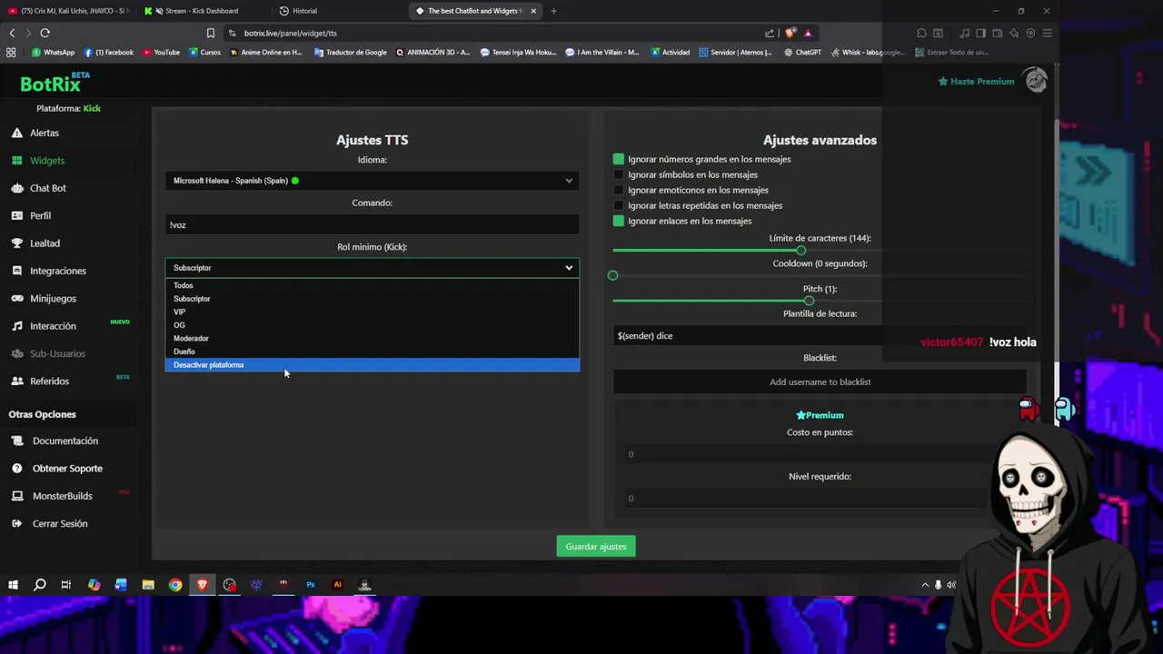The height and width of the screenshot is (654, 1163).
Task: Open the Traductor de Google bookmark
Action: tap(350, 53)
